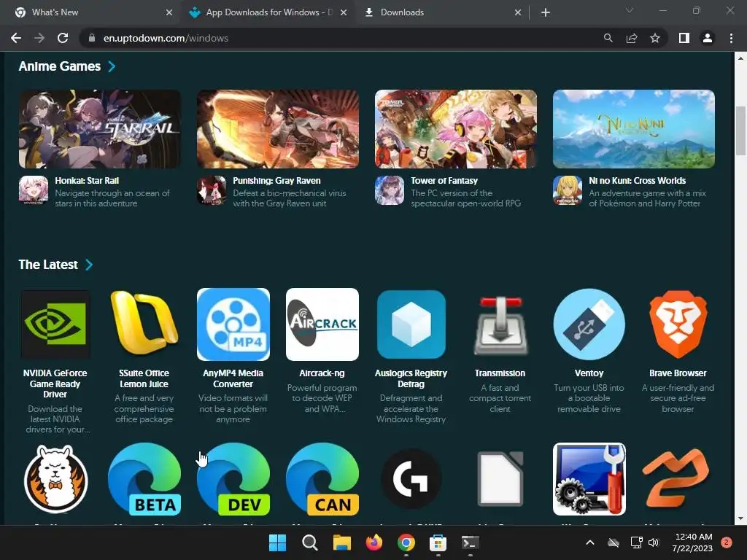Open the llama mascot app icon

[55, 479]
